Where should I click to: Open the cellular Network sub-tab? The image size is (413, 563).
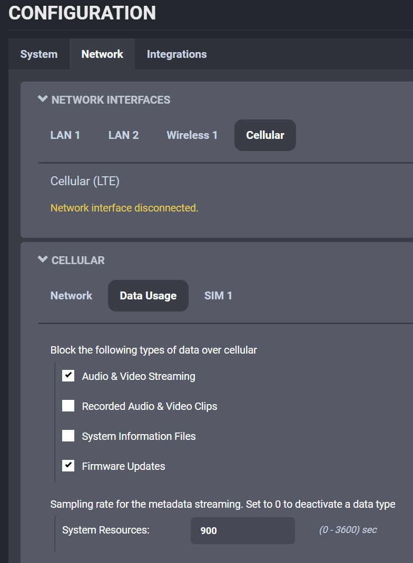point(71,296)
